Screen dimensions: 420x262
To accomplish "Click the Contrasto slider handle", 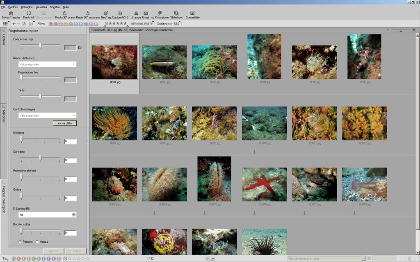I will click(x=41, y=158).
